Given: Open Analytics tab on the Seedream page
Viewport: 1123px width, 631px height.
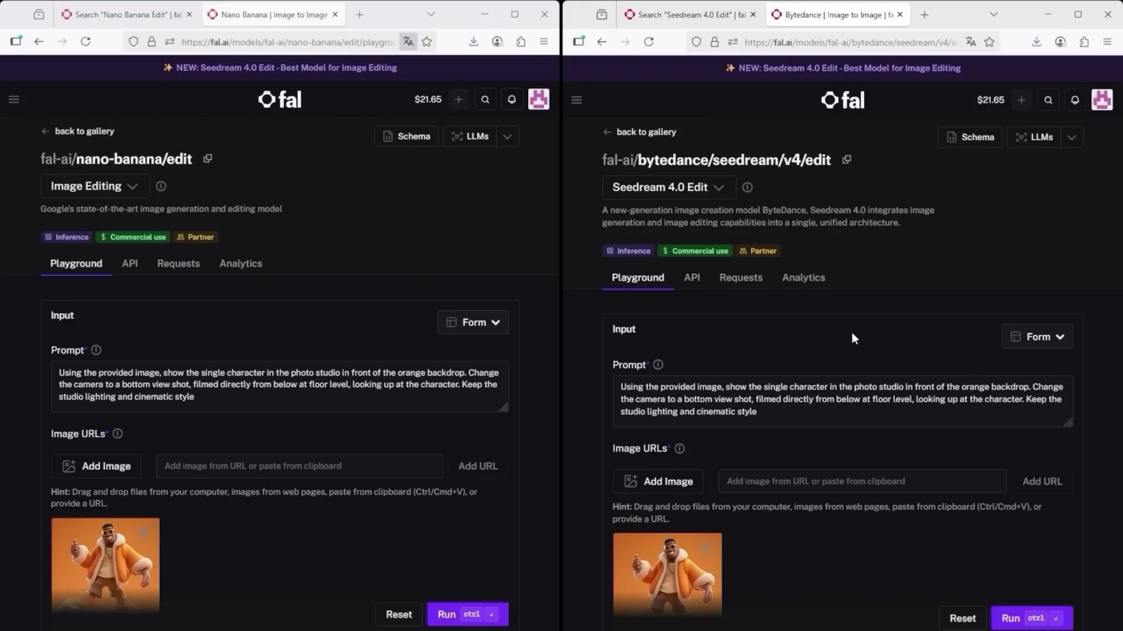Looking at the screenshot, I should tap(803, 278).
